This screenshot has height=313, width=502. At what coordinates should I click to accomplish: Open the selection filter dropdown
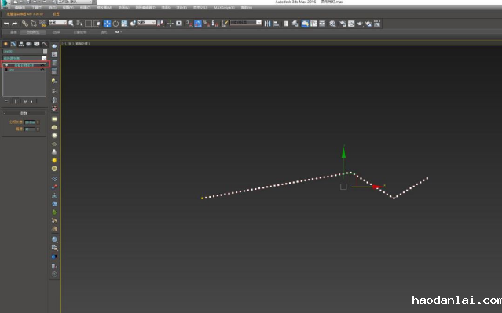coord(57,23)
